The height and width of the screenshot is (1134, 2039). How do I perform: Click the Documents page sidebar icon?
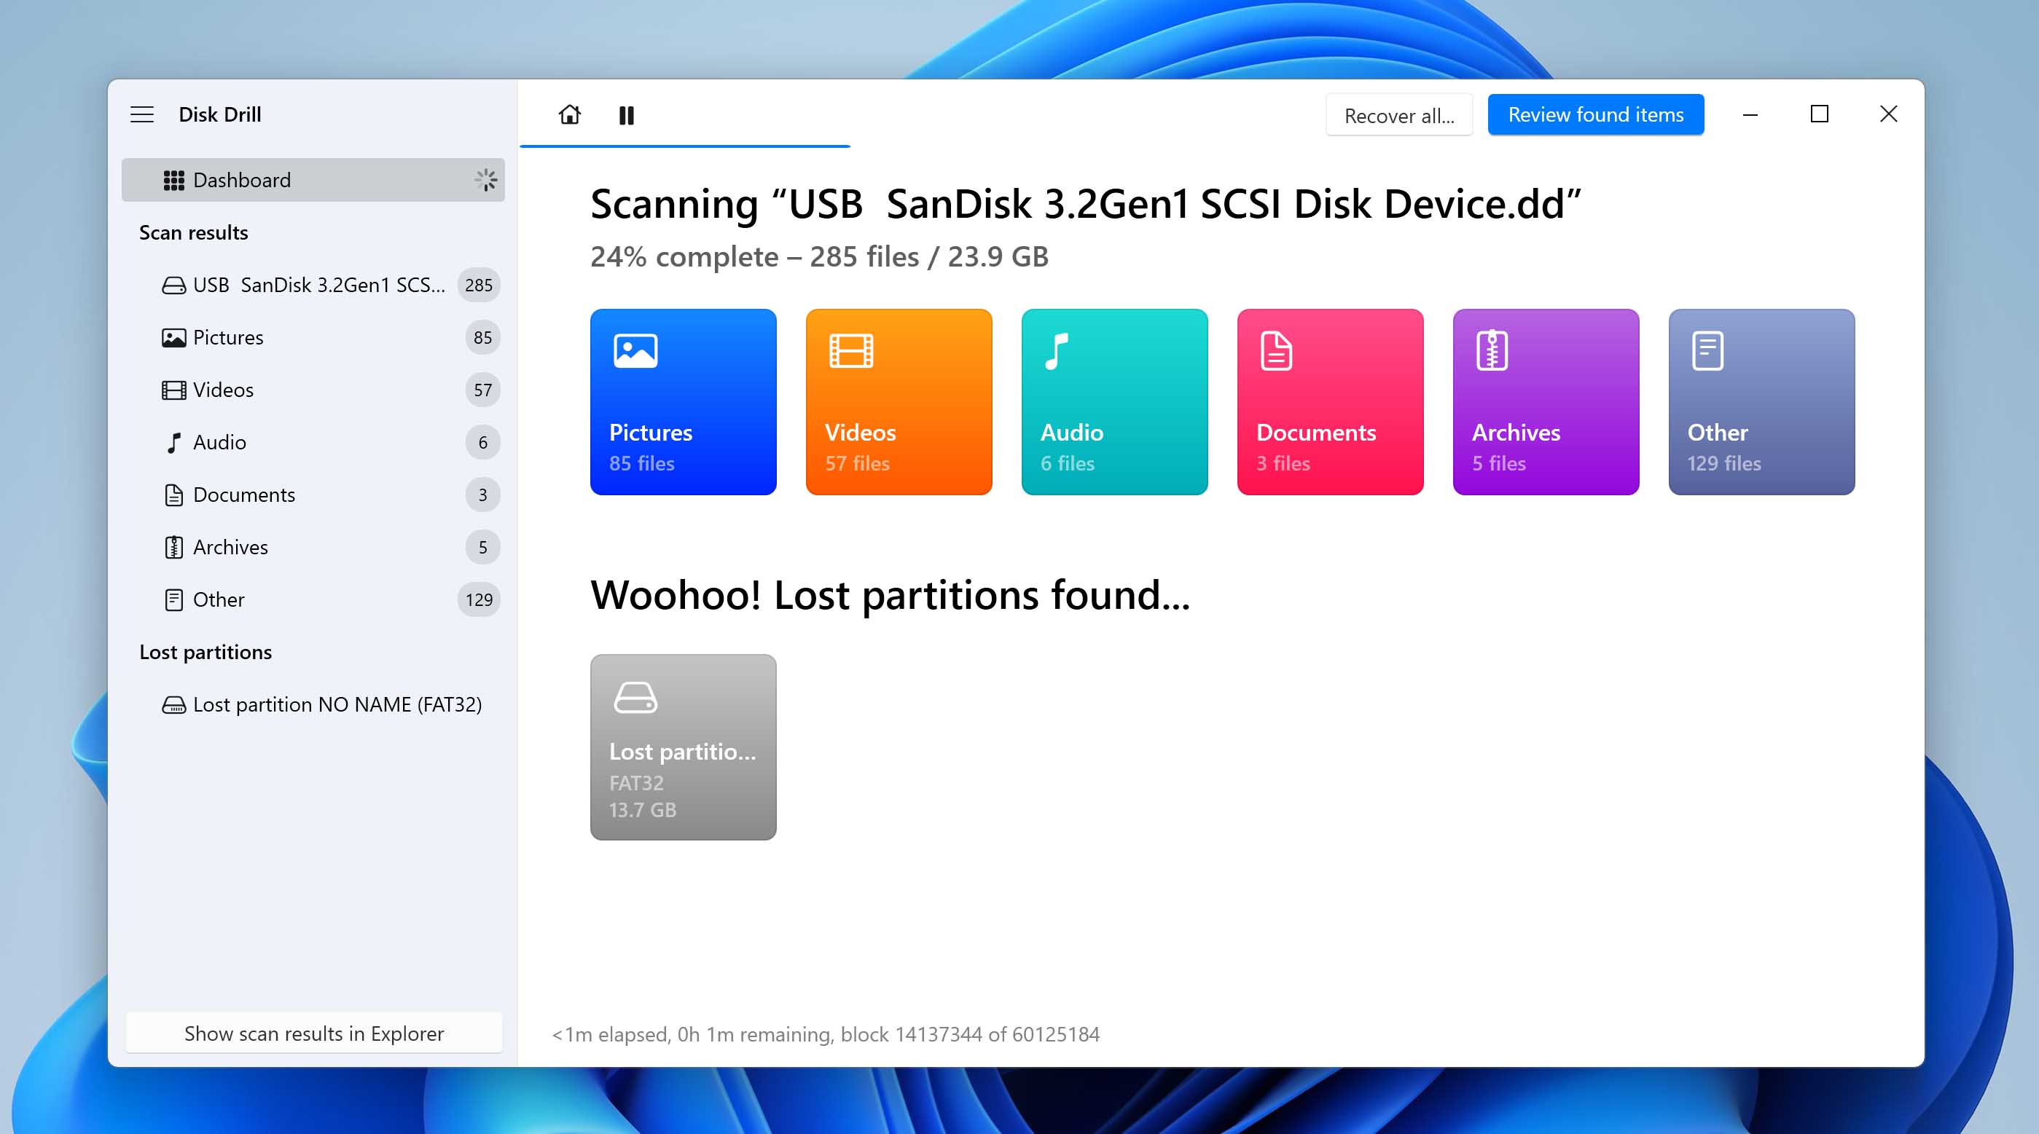pos(173,495)
